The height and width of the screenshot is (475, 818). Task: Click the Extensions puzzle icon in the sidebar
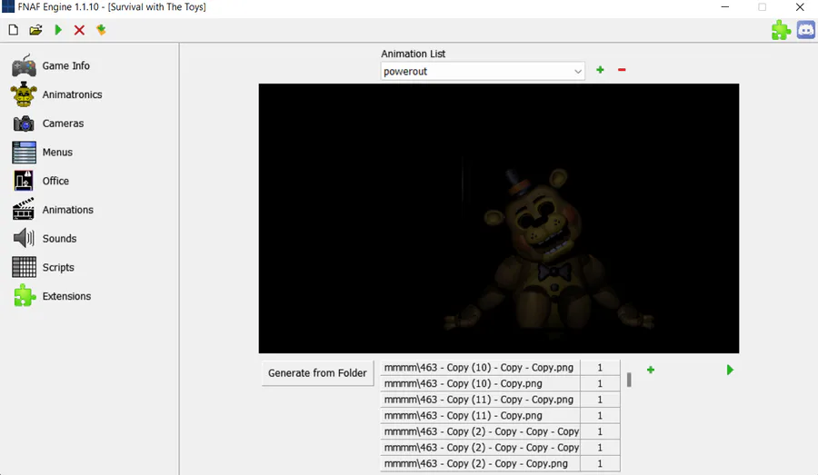[x=24, y=296]
